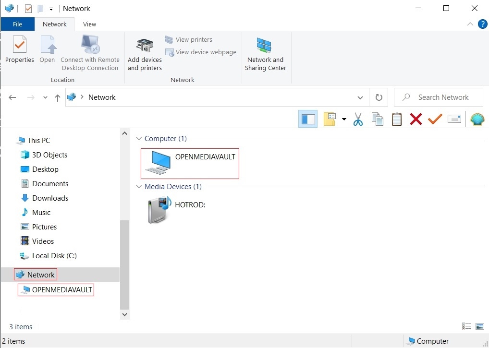Collapse the Media Devices group header
Screen dimensions: 489x348
pyautogui.click(x=139, y=186)
